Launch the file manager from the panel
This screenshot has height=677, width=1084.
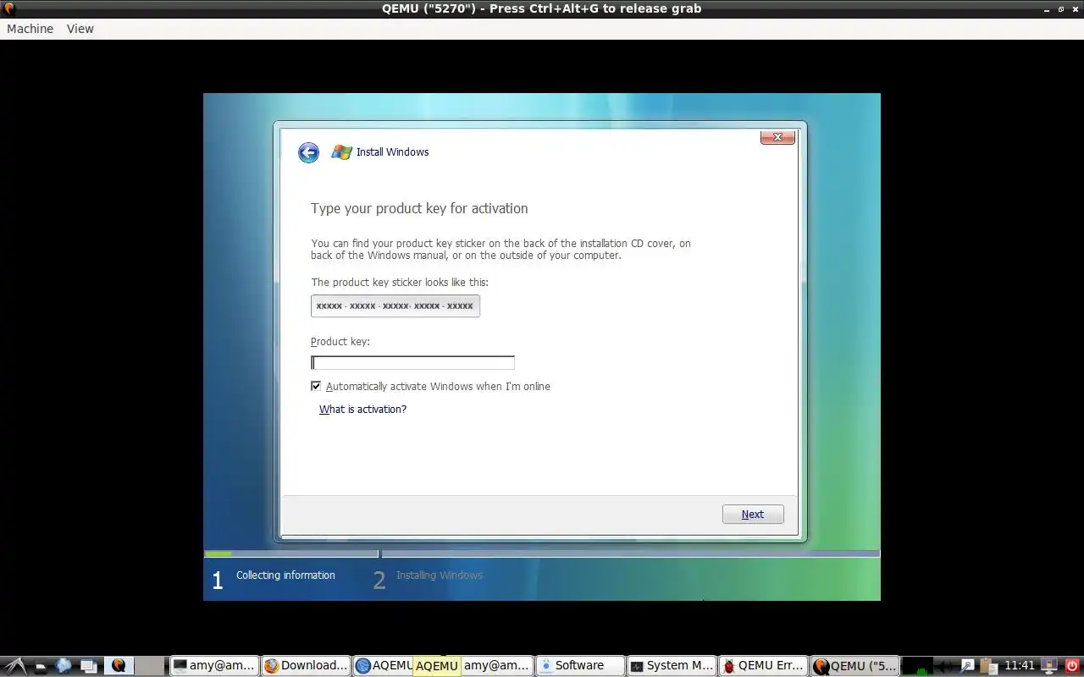(41, 666)
